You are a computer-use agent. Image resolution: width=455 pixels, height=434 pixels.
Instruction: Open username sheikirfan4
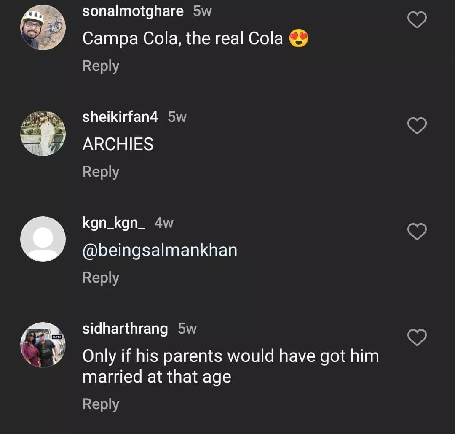tap(120, 117)
